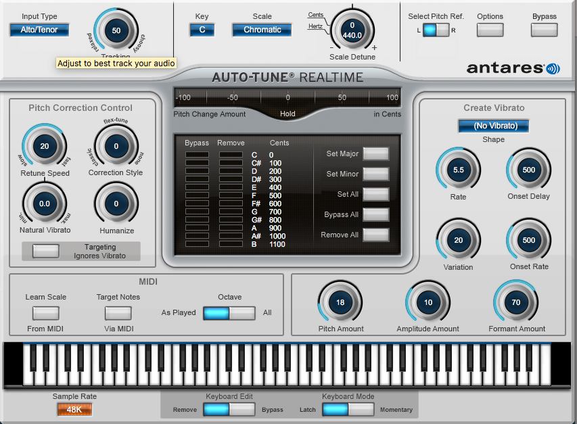
Task: Click the Onset Rate knob
Action: coord(529,240)
